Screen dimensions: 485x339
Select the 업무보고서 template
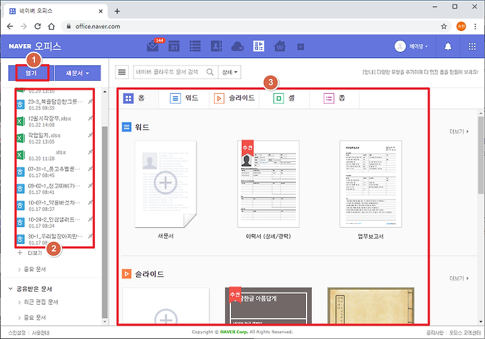tap(370, 184)
